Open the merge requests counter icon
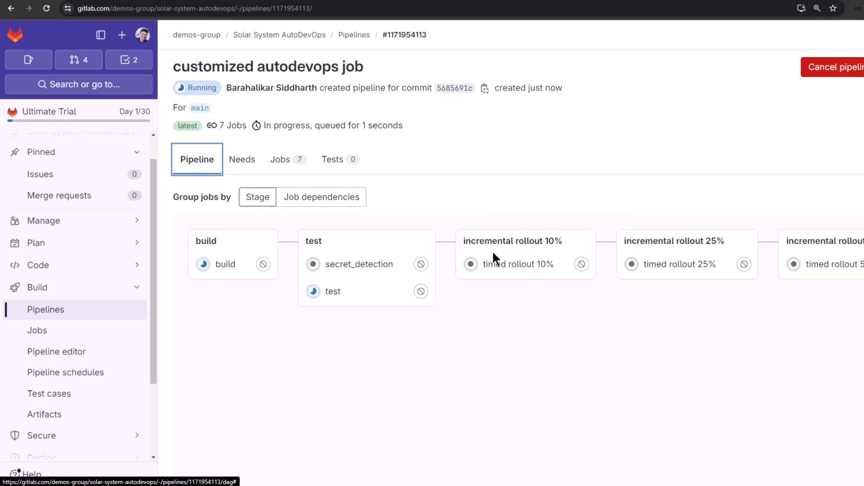Screen dimensions: 864x486 (x=79, y=60)
